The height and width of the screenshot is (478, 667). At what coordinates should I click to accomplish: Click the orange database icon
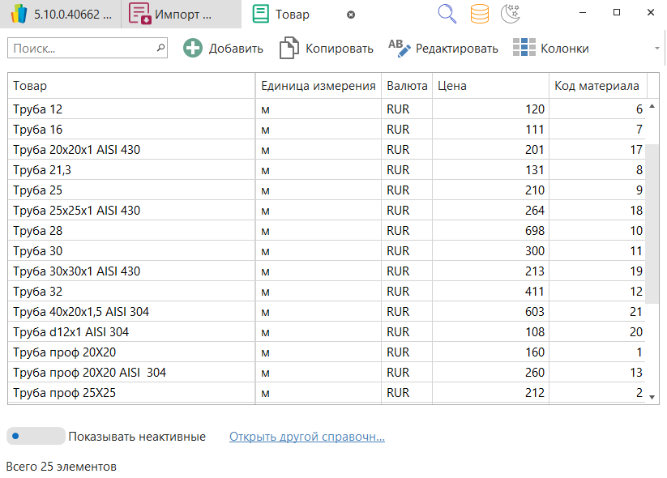point(480,14)
